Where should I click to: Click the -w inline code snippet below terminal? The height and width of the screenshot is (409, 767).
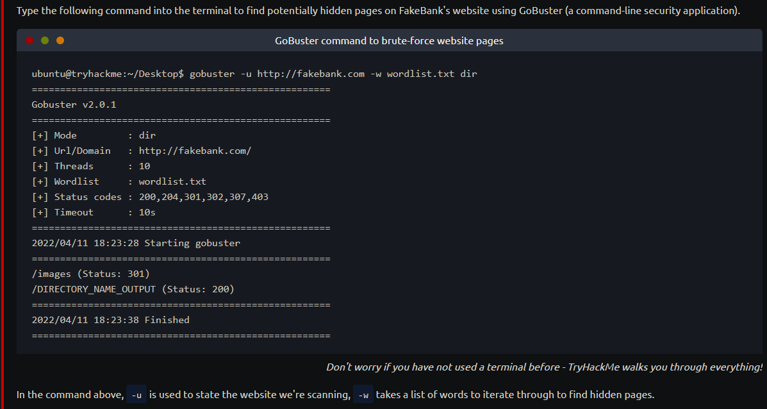363,395
